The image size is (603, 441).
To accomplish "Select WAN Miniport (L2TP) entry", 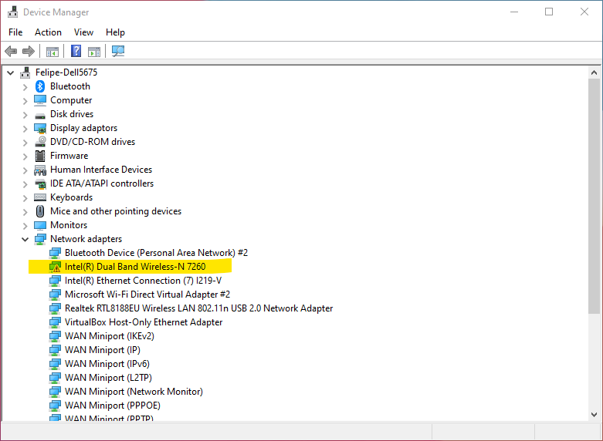I will click(108, 378).
